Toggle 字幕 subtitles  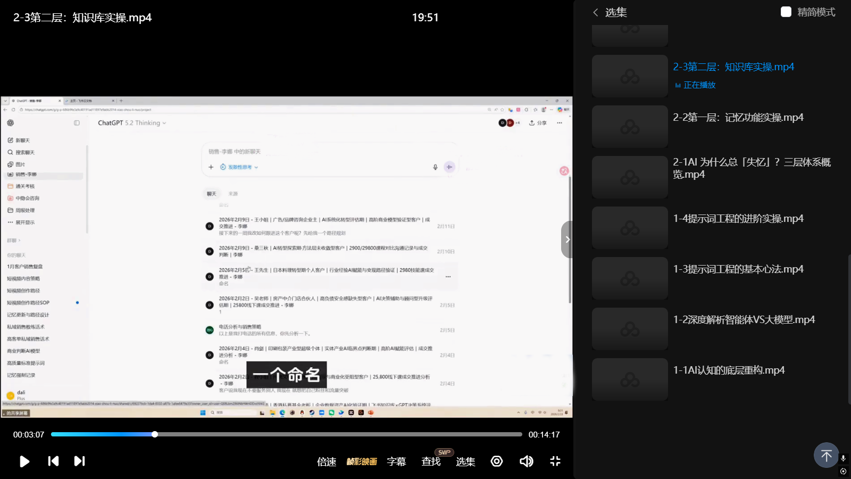pos(396,461)
